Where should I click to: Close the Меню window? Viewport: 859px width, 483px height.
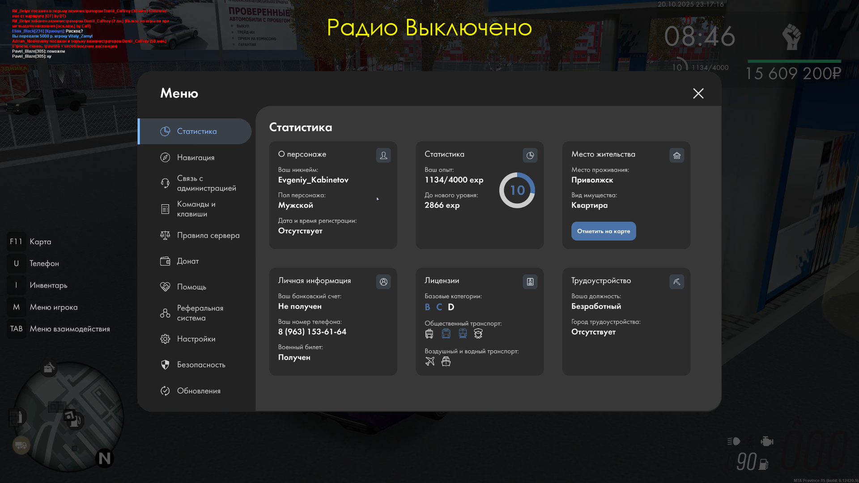pos(698,93)
